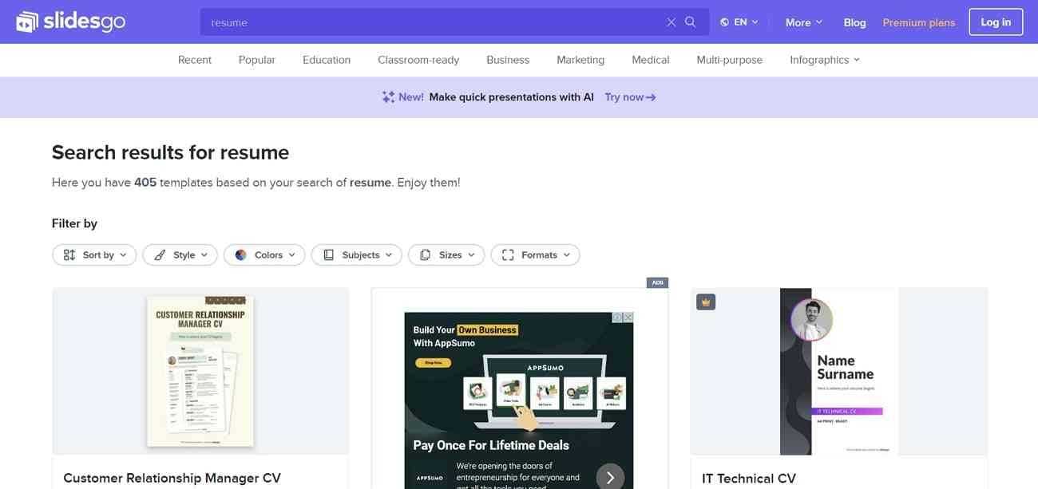Click the Slidesgo logo
This screenshot has width=1038, height=489.
[70, 22]
